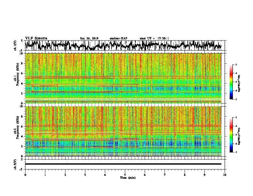Click the "-3" tick on the ch.1 color bar

point(235,65)
